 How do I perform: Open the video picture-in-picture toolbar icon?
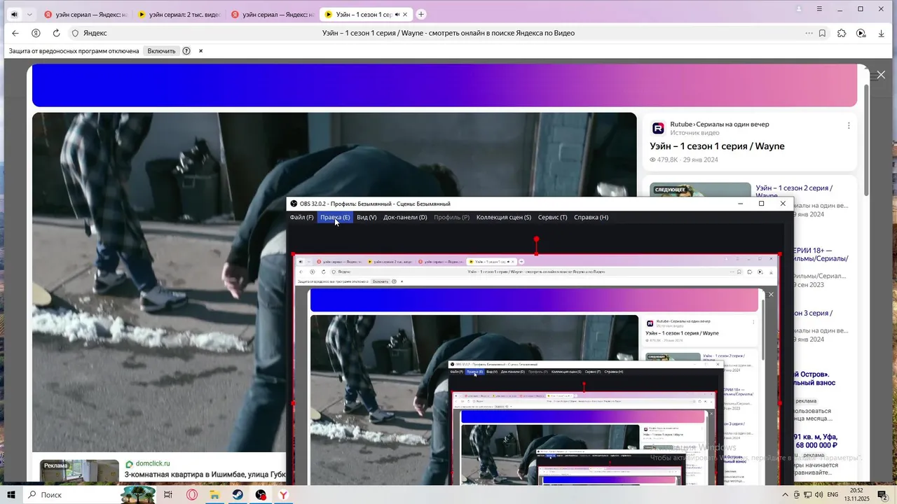pos(861,33)
